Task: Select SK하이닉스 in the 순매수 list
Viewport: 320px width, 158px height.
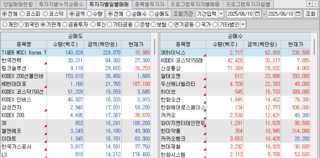Action: (x=235, y=53)
